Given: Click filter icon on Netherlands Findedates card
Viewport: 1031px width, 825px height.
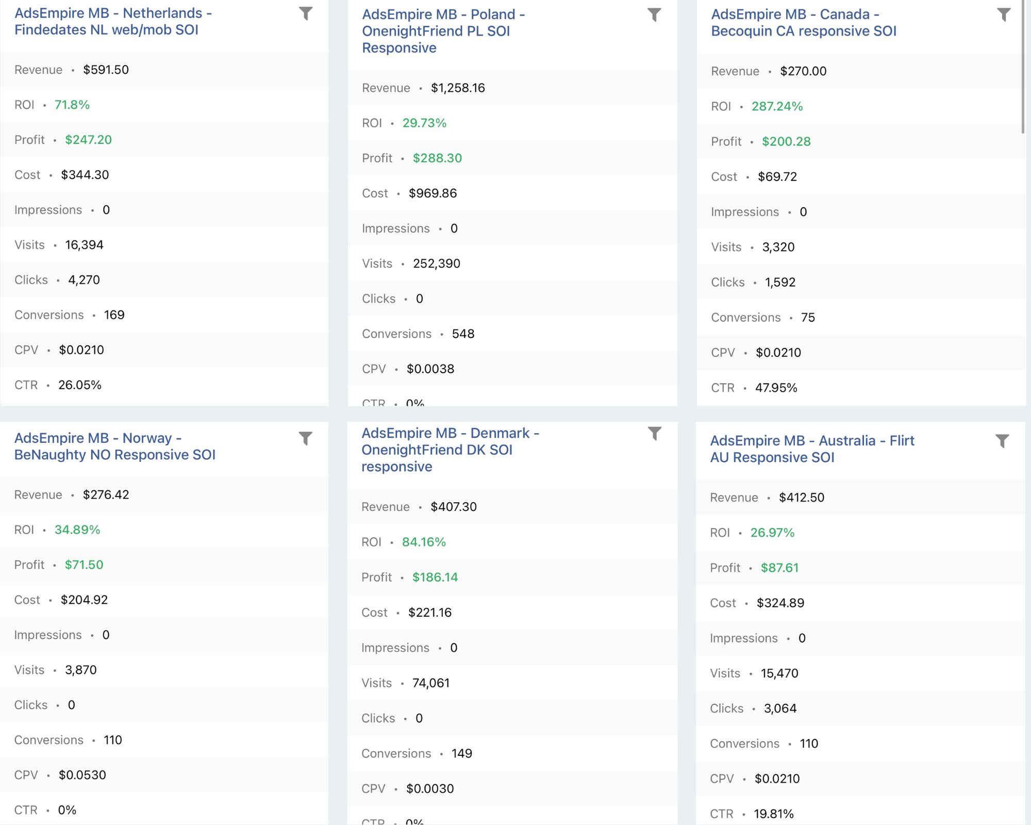Looking at the screenshot, I should pyautogui.click(x=306, y=13).
